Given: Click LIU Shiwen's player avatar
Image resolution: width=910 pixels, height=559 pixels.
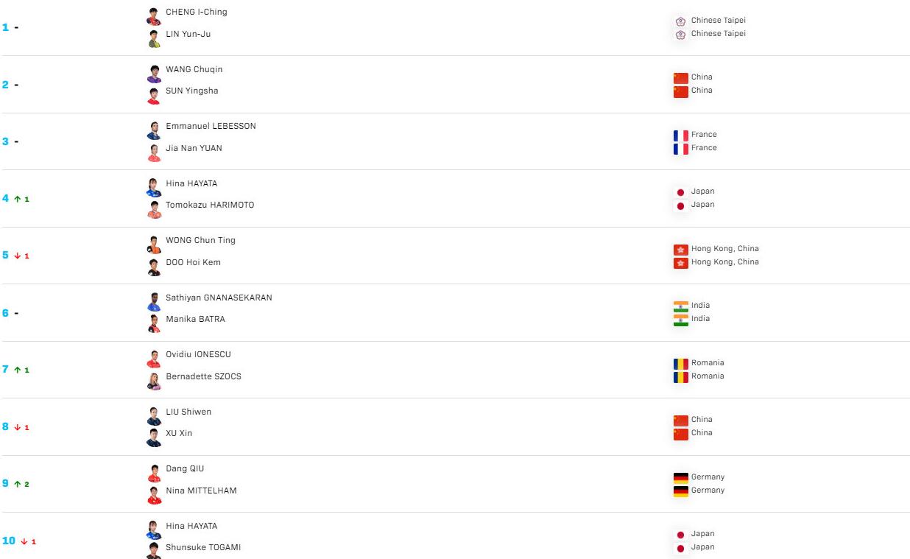Looking at the screenshot, I should pos(154,415).
